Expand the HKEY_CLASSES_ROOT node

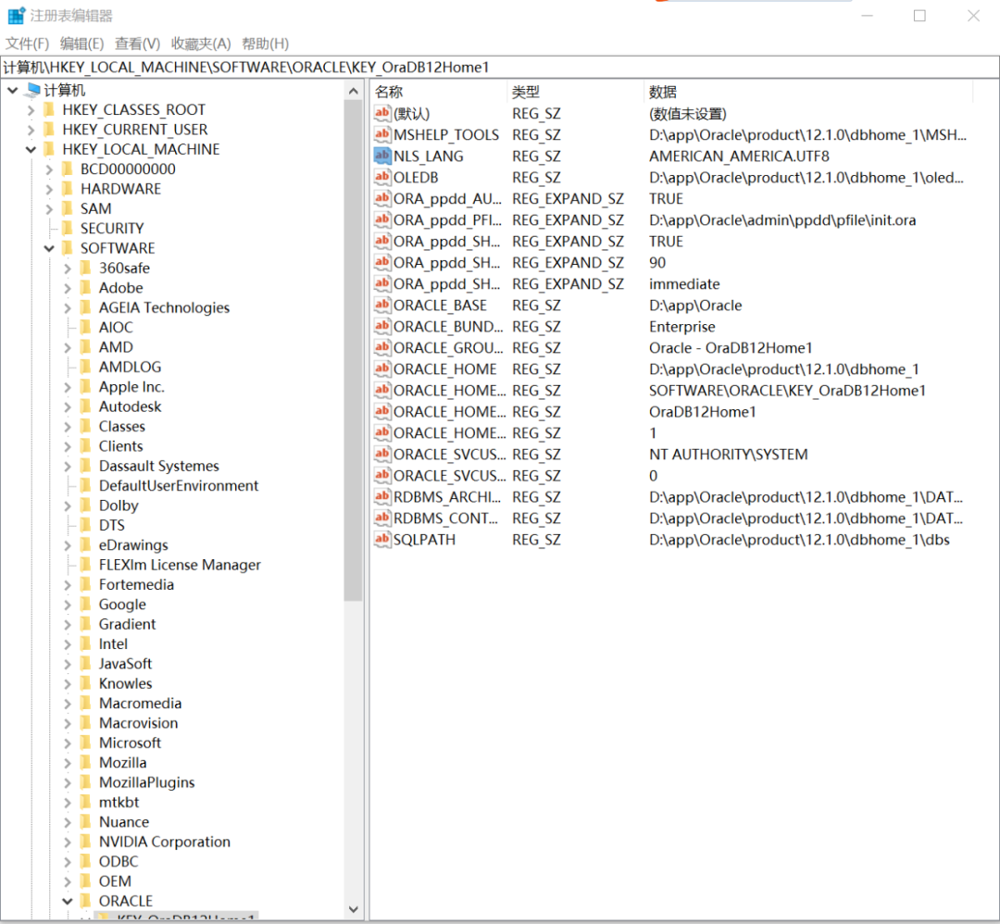click(x=31, y=110)
